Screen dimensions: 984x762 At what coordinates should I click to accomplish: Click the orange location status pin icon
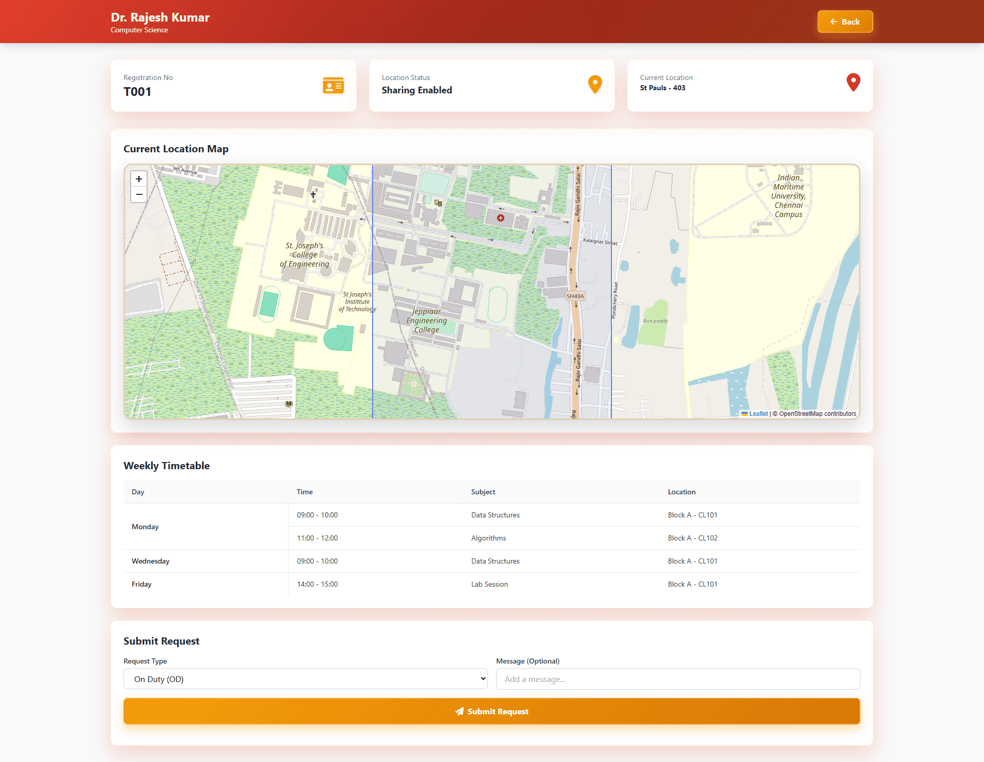[594, 85]
